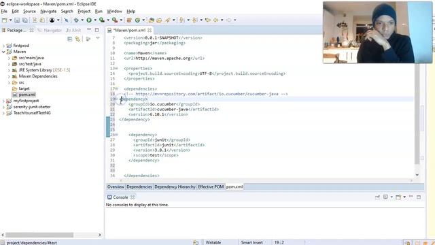Viewport: 435px width, 245px height.
Task: Click the user profile circle toolbar icon
Action: point(52,20)
